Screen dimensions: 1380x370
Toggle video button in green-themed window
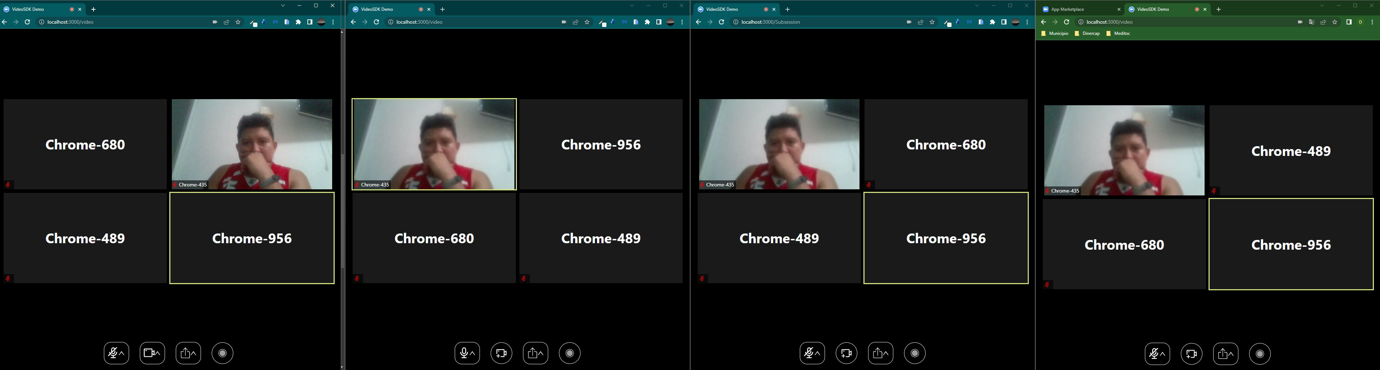pyautogui.click(x=1191, y=354)
